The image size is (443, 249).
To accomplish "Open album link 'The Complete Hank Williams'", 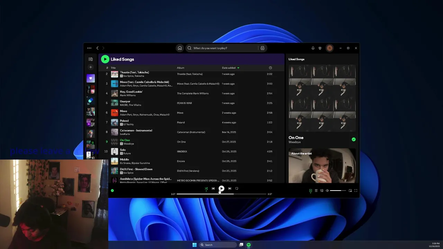I will click(x=193, y=93).
